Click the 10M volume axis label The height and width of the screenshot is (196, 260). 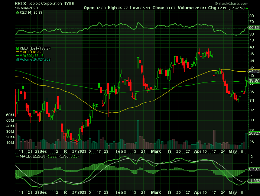click(x=10, y=143)
